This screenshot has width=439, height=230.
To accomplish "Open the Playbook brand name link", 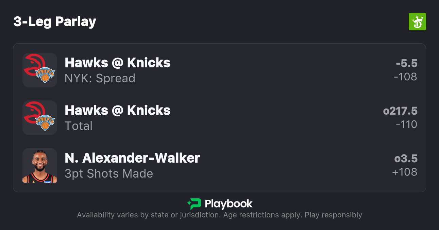I will [229, 204].
